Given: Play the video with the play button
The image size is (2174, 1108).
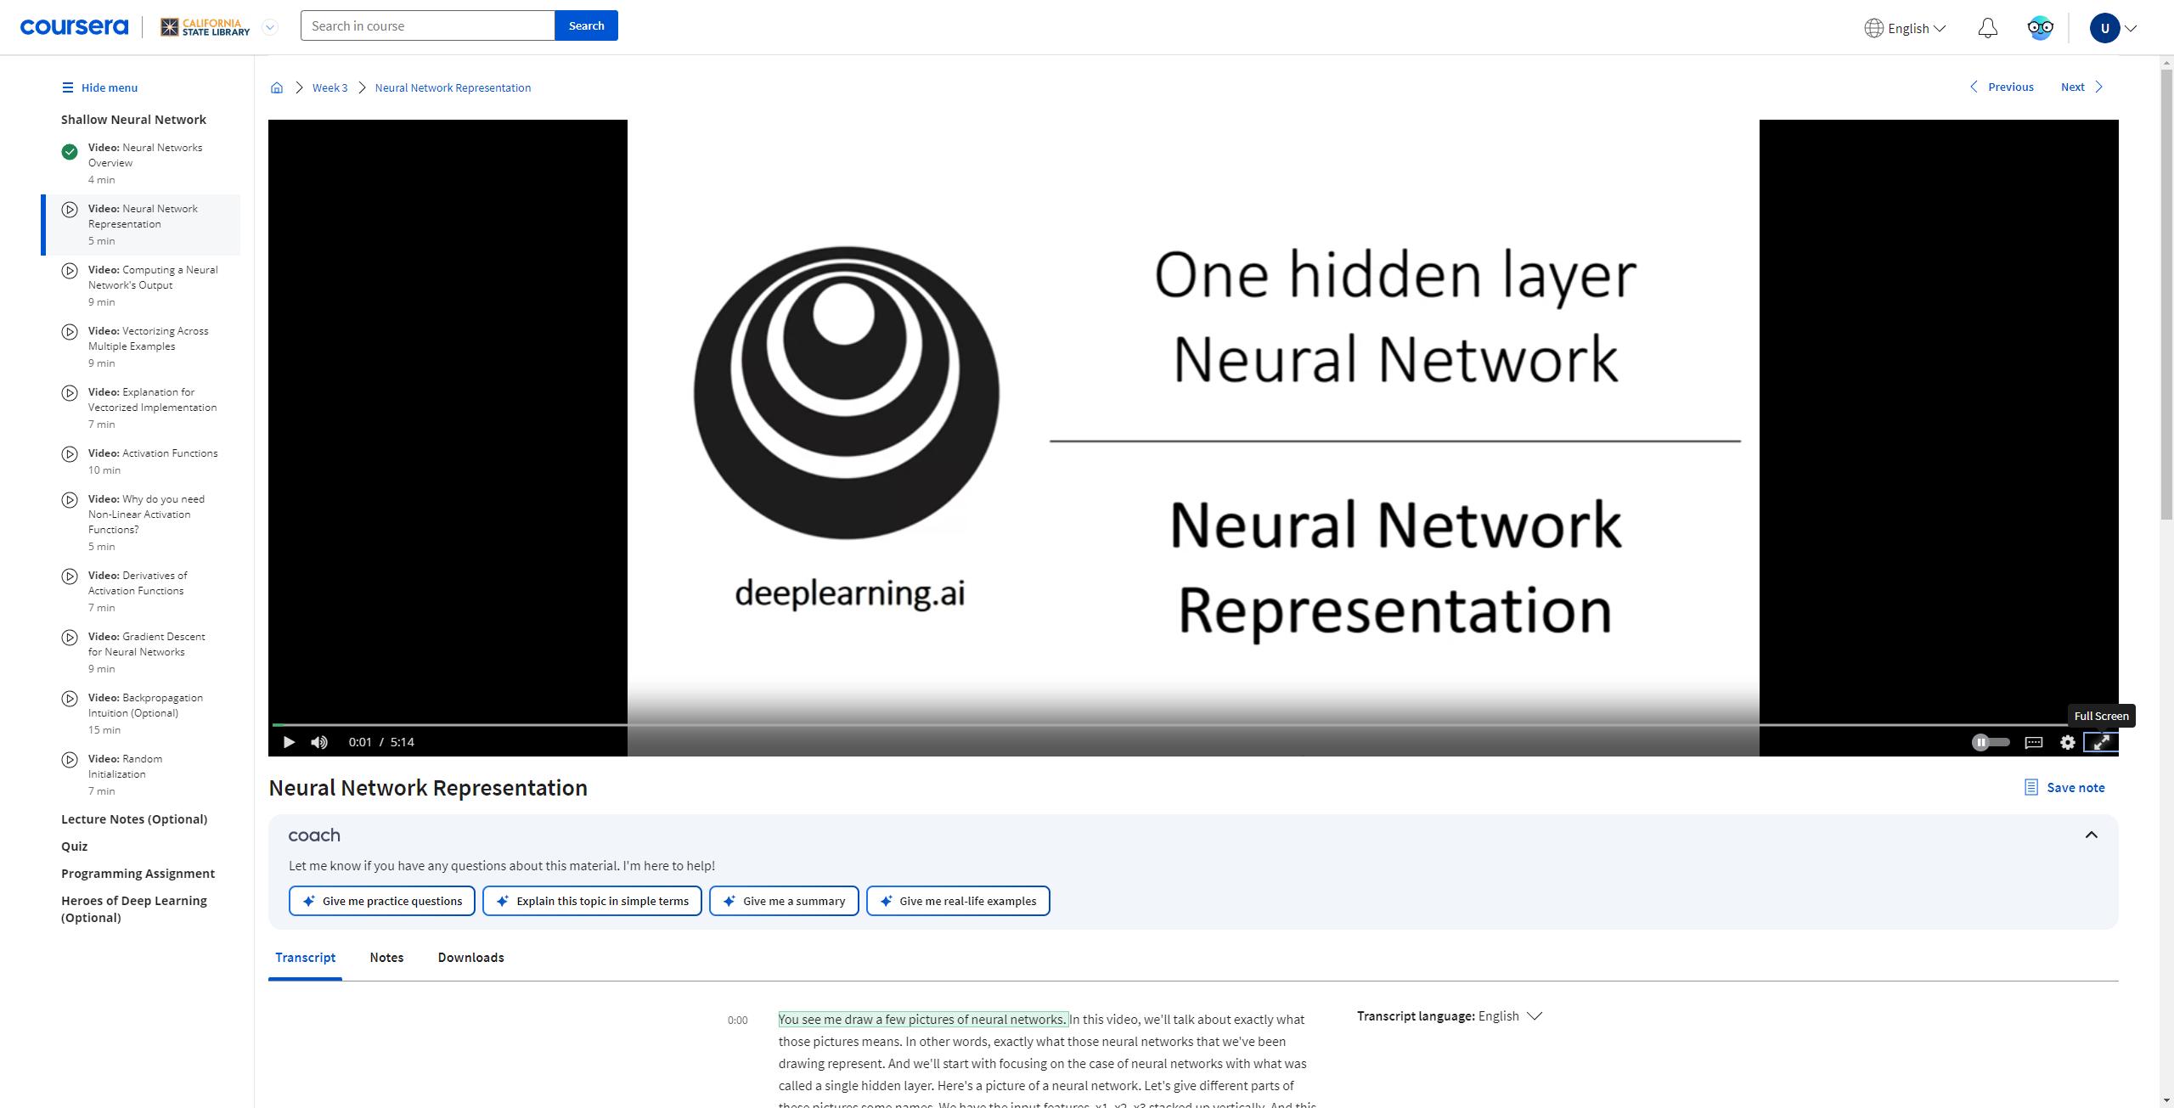Looking at the screenshot, I should (288, 742).
